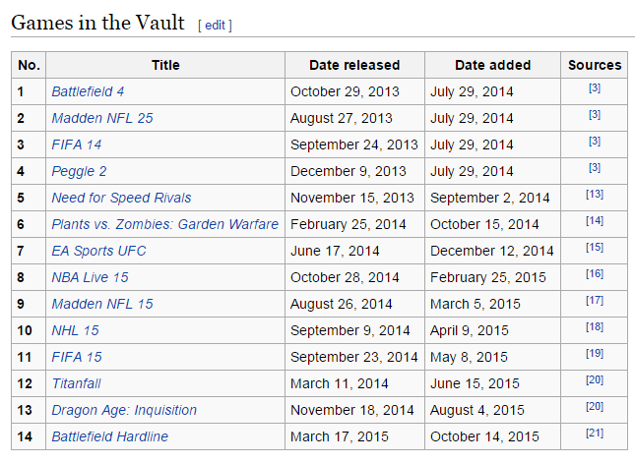Screen dimensions: 635x463
Task: Open the Titanfall article link
Action: coord(76,383)
